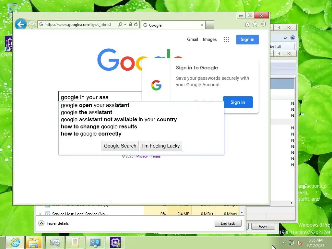Open the Terms link
332x249 pixels.
tap(156, 156)
